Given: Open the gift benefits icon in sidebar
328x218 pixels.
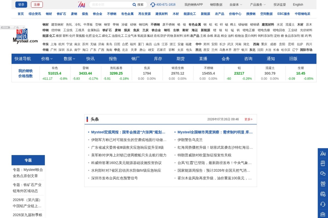Looking at the screenshot, I should pos(323,184).
